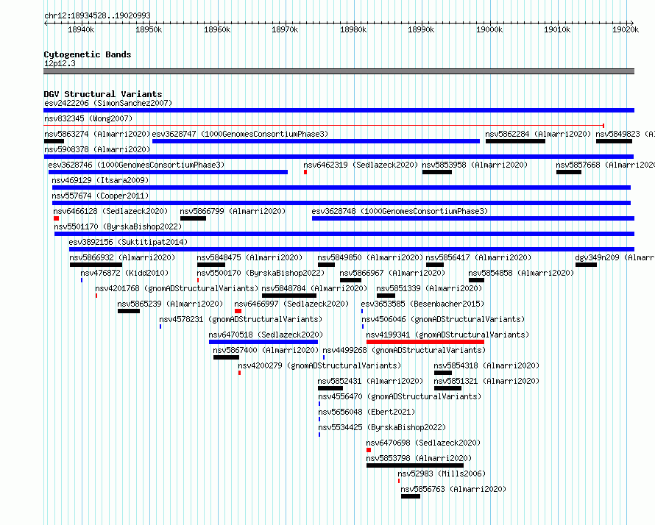Viewport: 655px width, 525px height.
Task: Click esv3628746 (1000GenomesConsortiumPhase3) label
Action: point(136,165)
